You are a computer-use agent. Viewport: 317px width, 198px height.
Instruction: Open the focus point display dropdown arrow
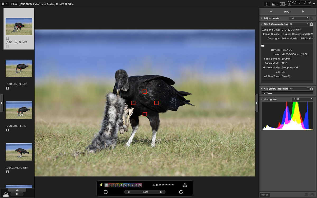pos(286,4)
